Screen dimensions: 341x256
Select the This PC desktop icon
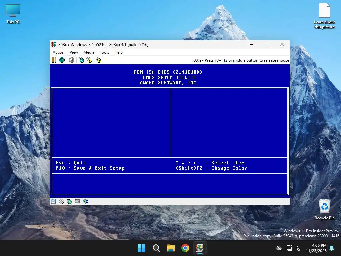pos(13,14)
